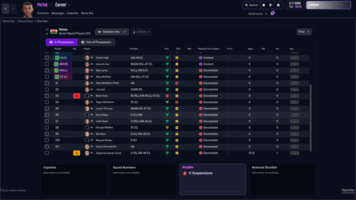Click the purple notifications badge icon
356x200 pixels.
tap(273, 13)
